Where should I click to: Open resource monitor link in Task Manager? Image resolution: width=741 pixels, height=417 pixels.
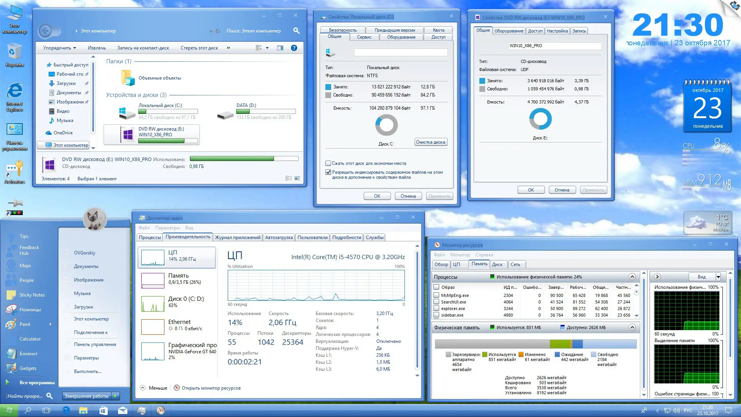click(x=211, y=388)
